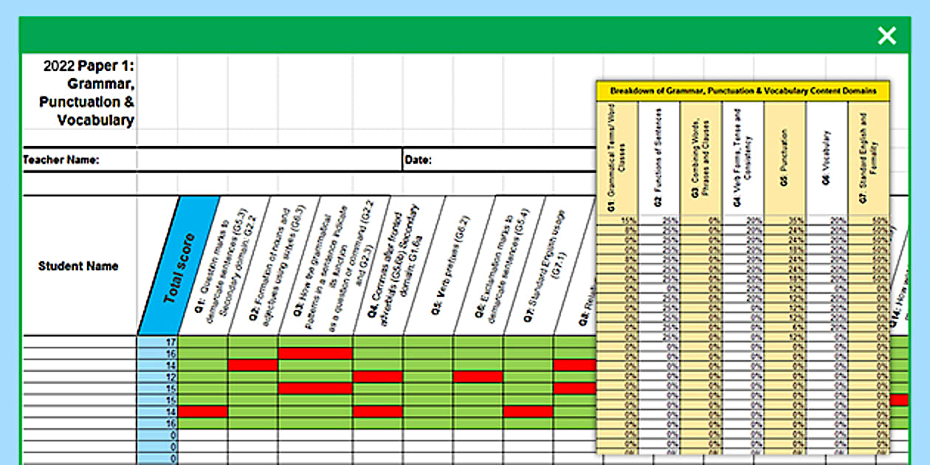
Task: Click the red cell in Q1 column
Action: pos(203,411)
